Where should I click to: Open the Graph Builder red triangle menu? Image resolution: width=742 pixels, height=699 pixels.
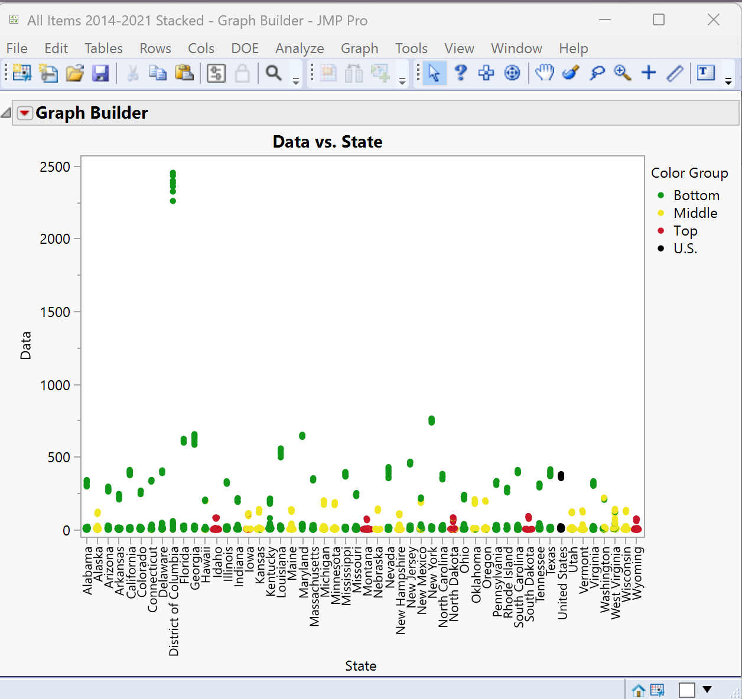[25, 113]
